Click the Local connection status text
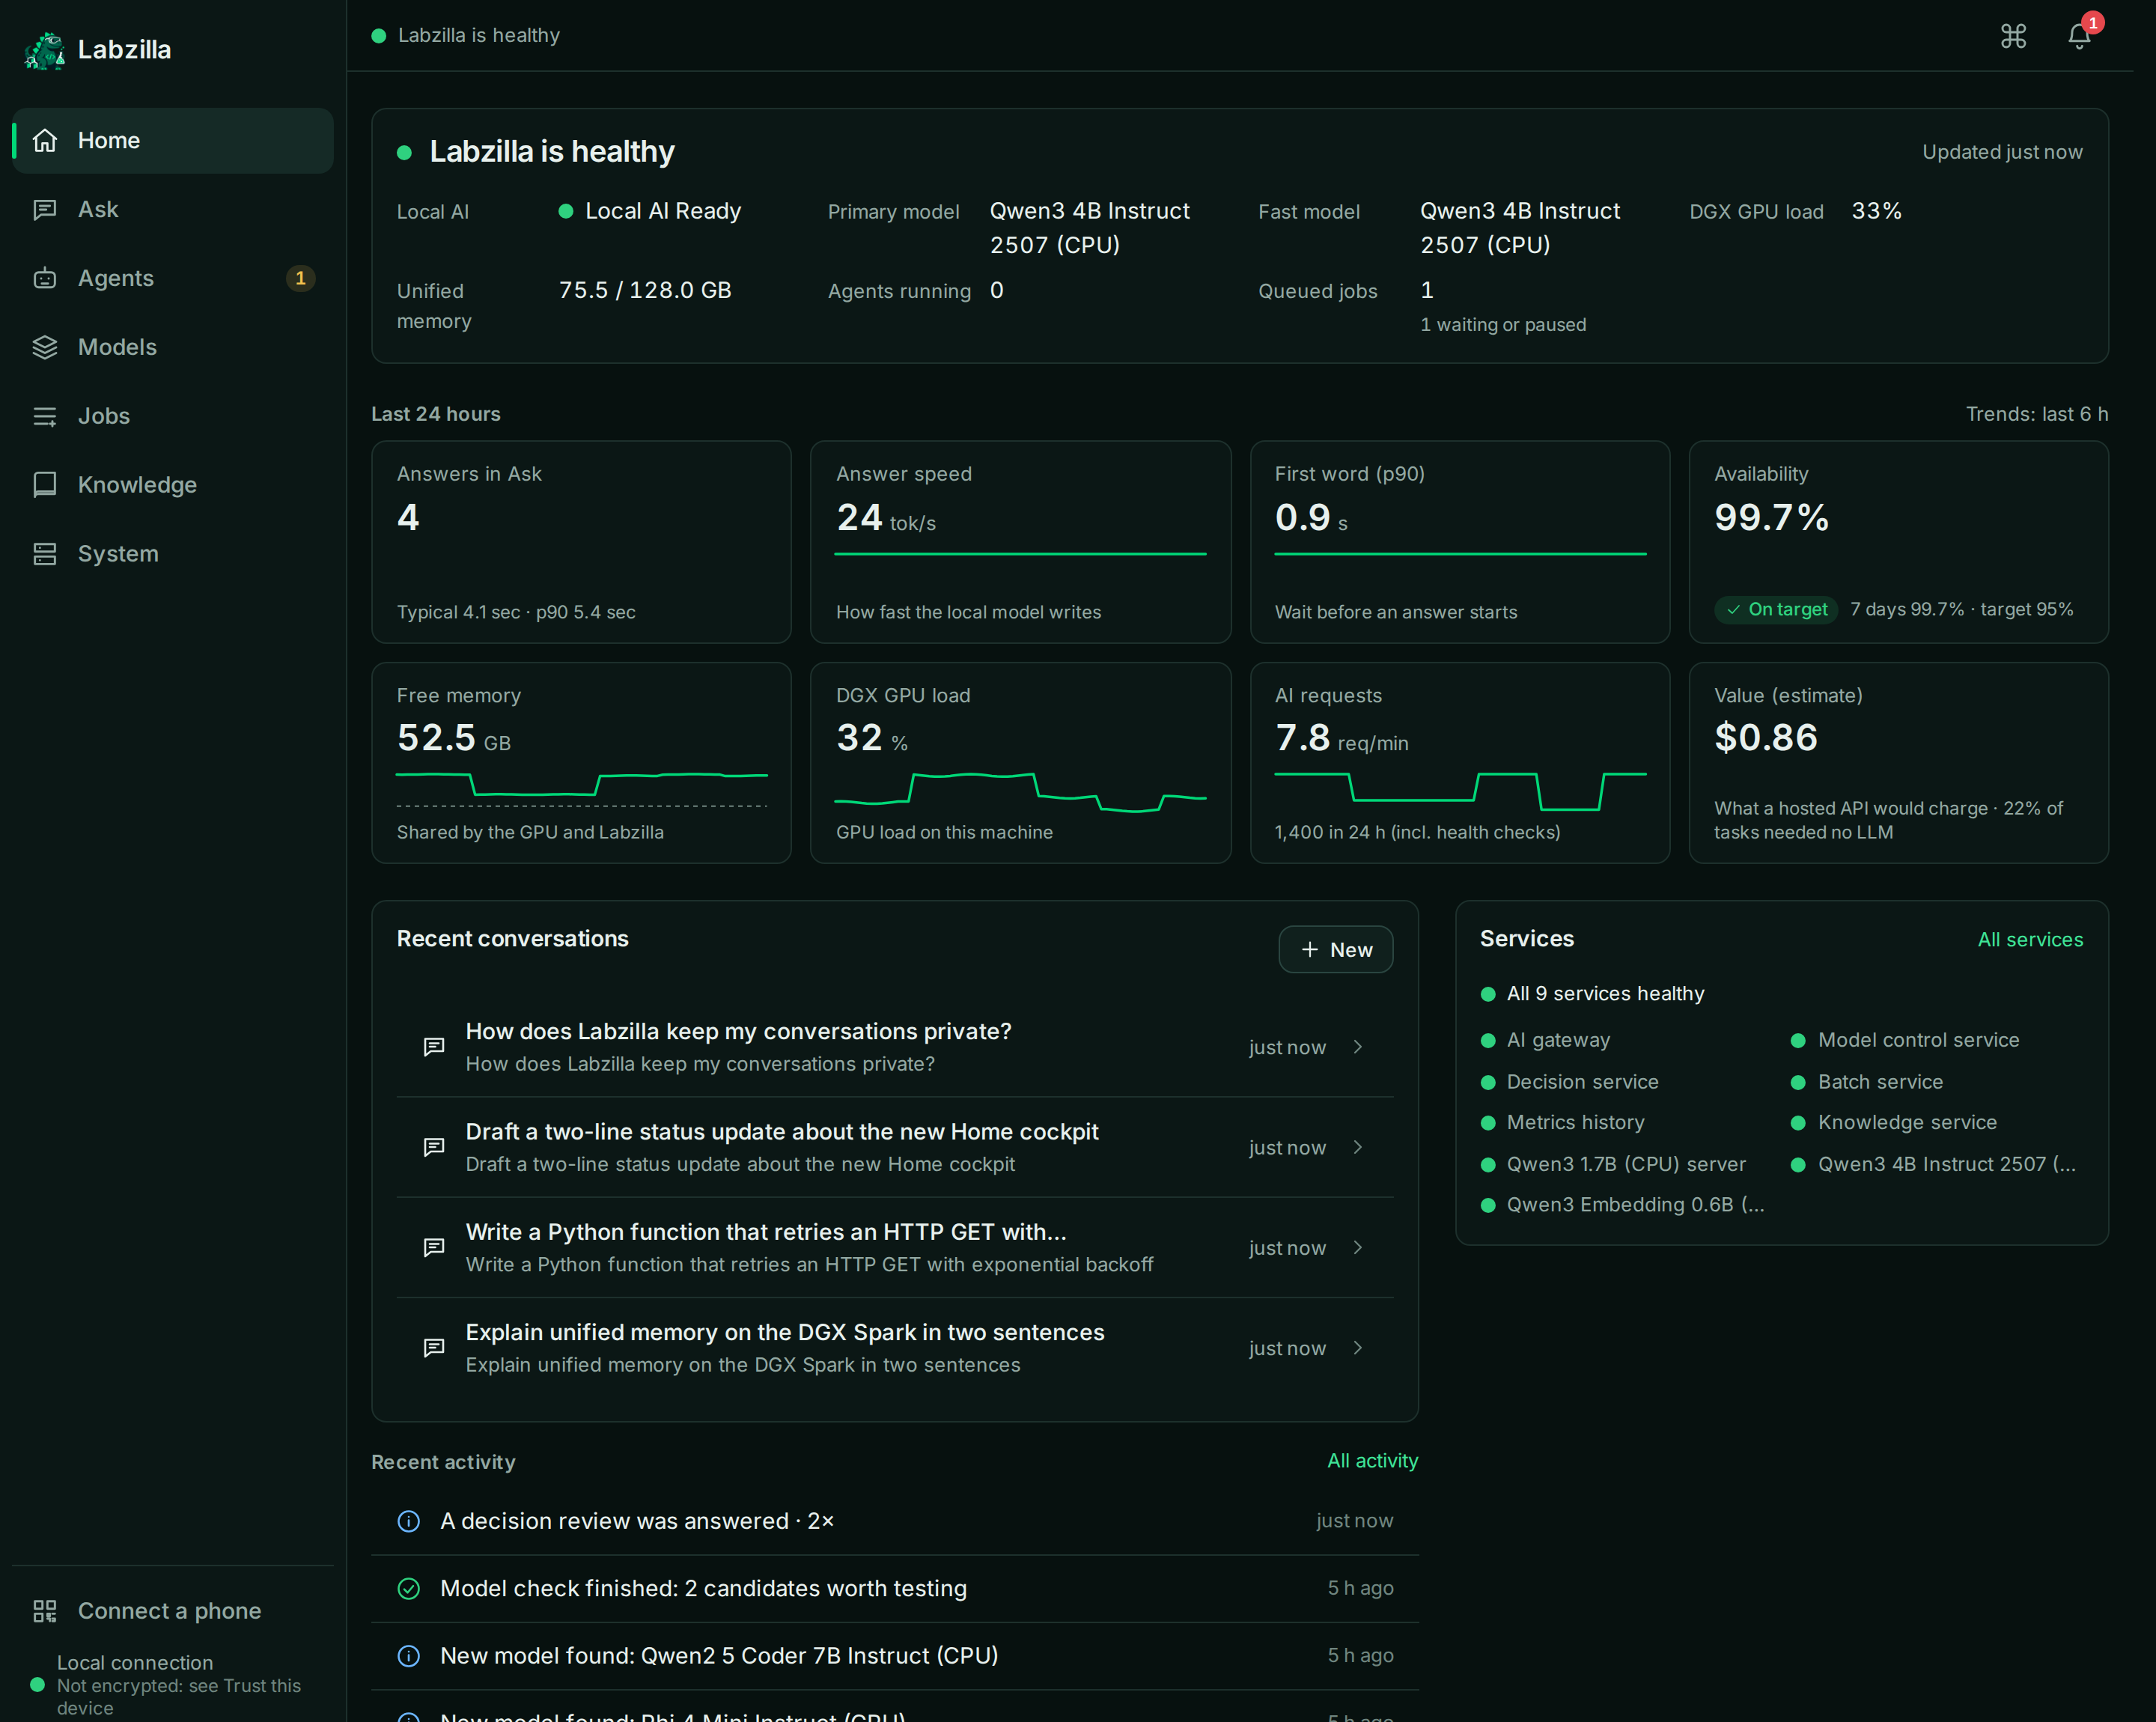2156x1722 pixels. click(x=135, y=1662)
